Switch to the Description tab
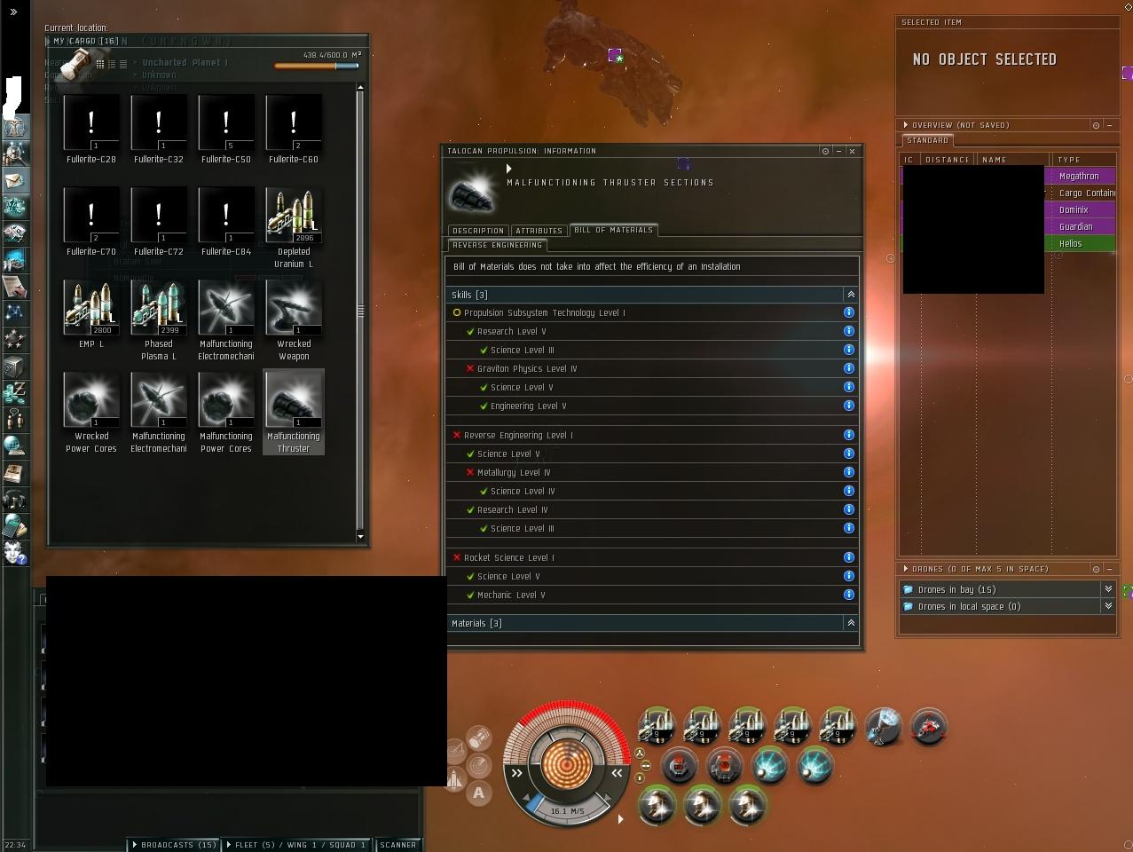Screen dimensions: 1133x852 (x=477, y=231)
